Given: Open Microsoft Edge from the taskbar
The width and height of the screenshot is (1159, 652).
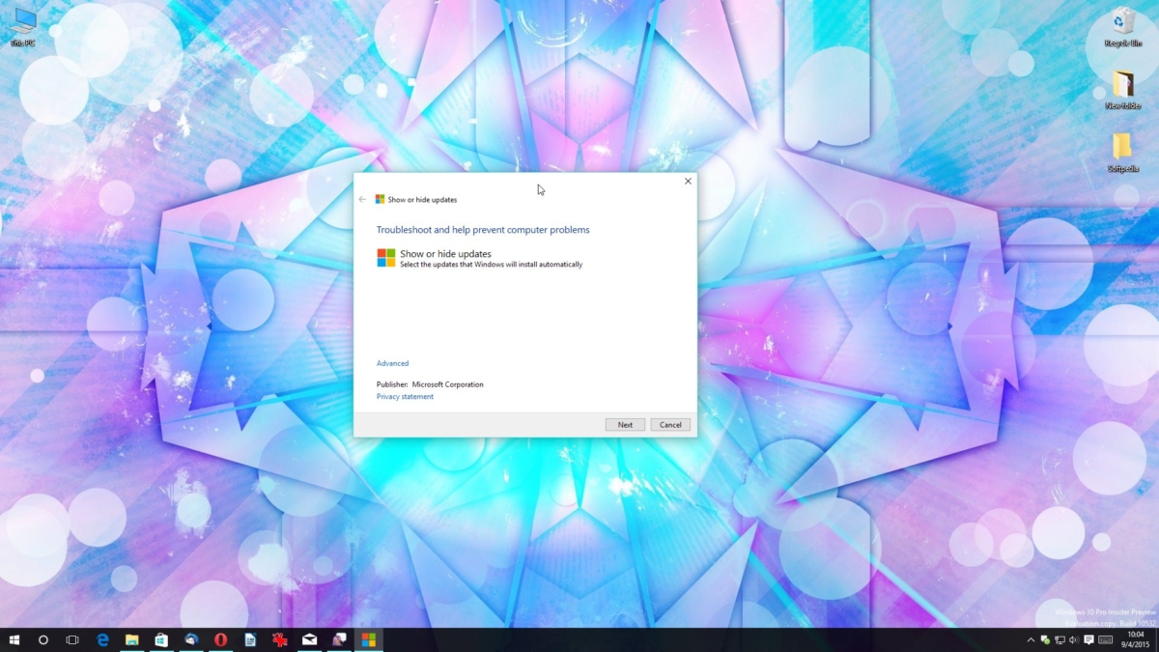Looking at the screenshot, I should (x=101, y=638).
